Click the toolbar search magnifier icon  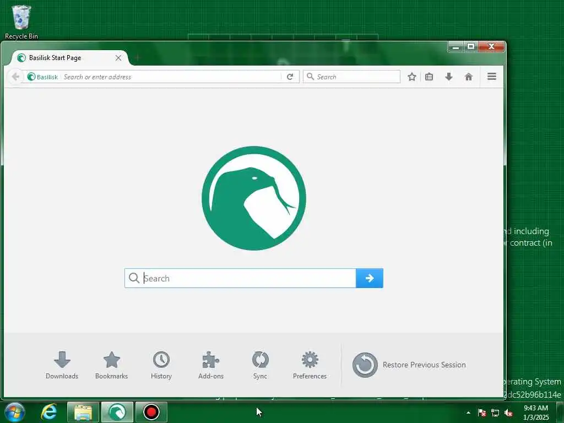click(311, 77)
